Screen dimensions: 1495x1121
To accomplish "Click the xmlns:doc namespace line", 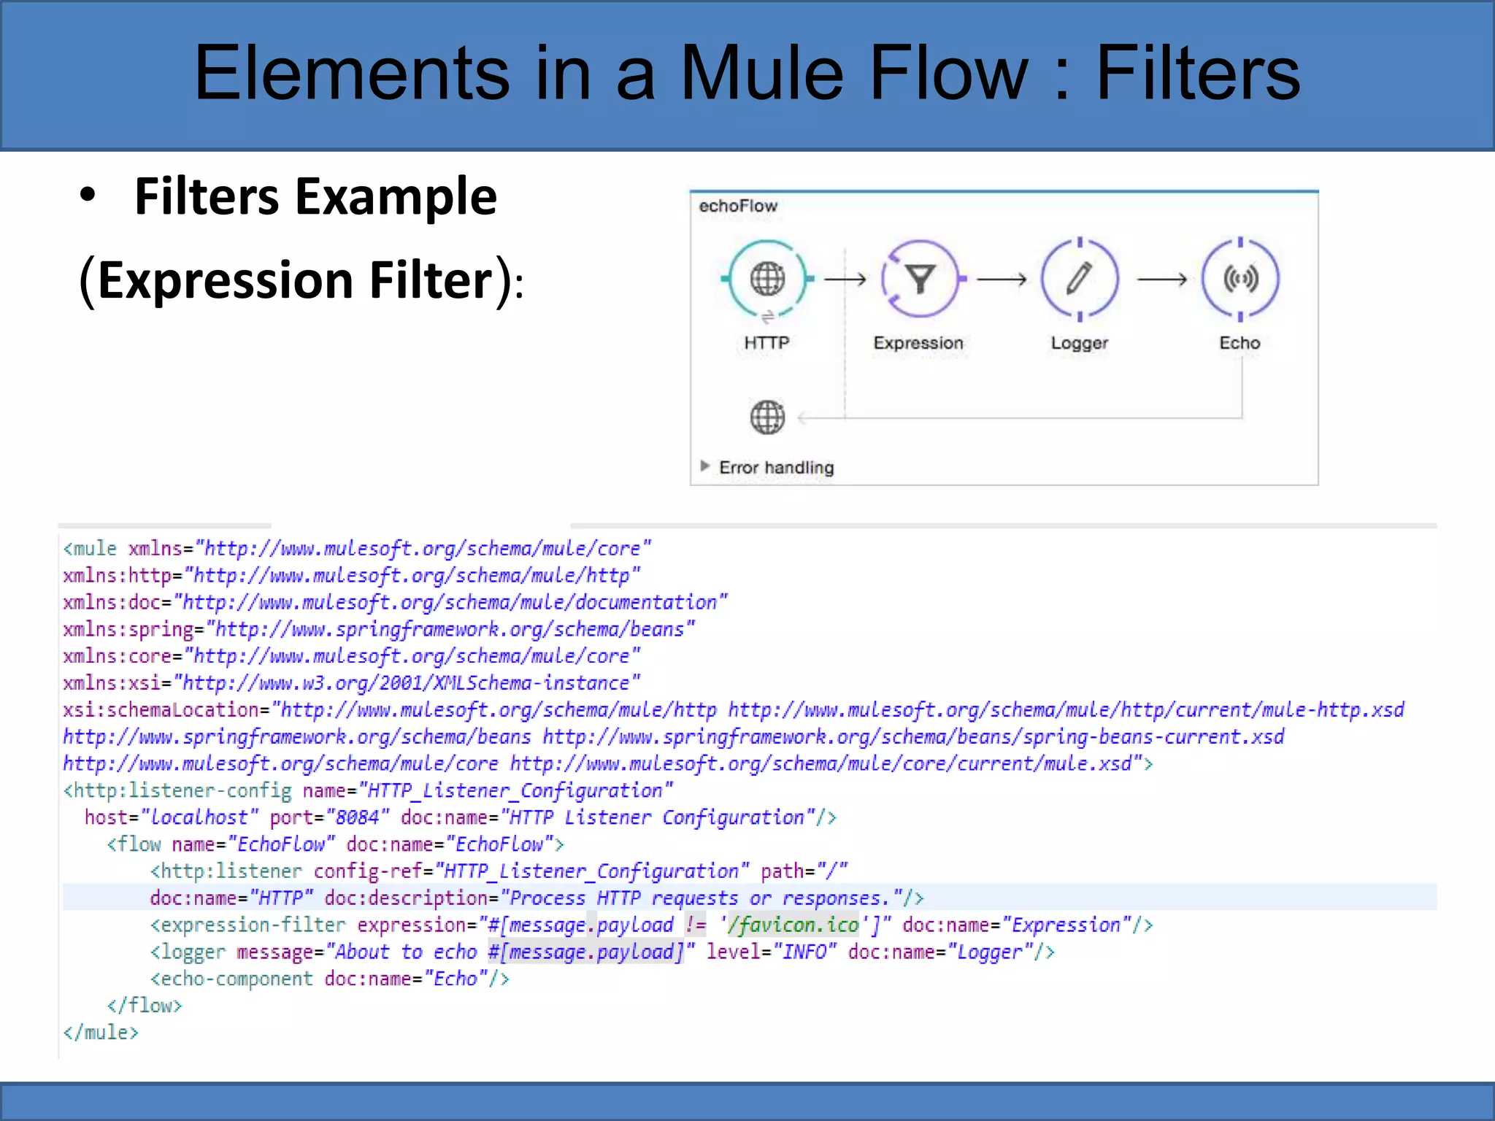I will [395, 602].
